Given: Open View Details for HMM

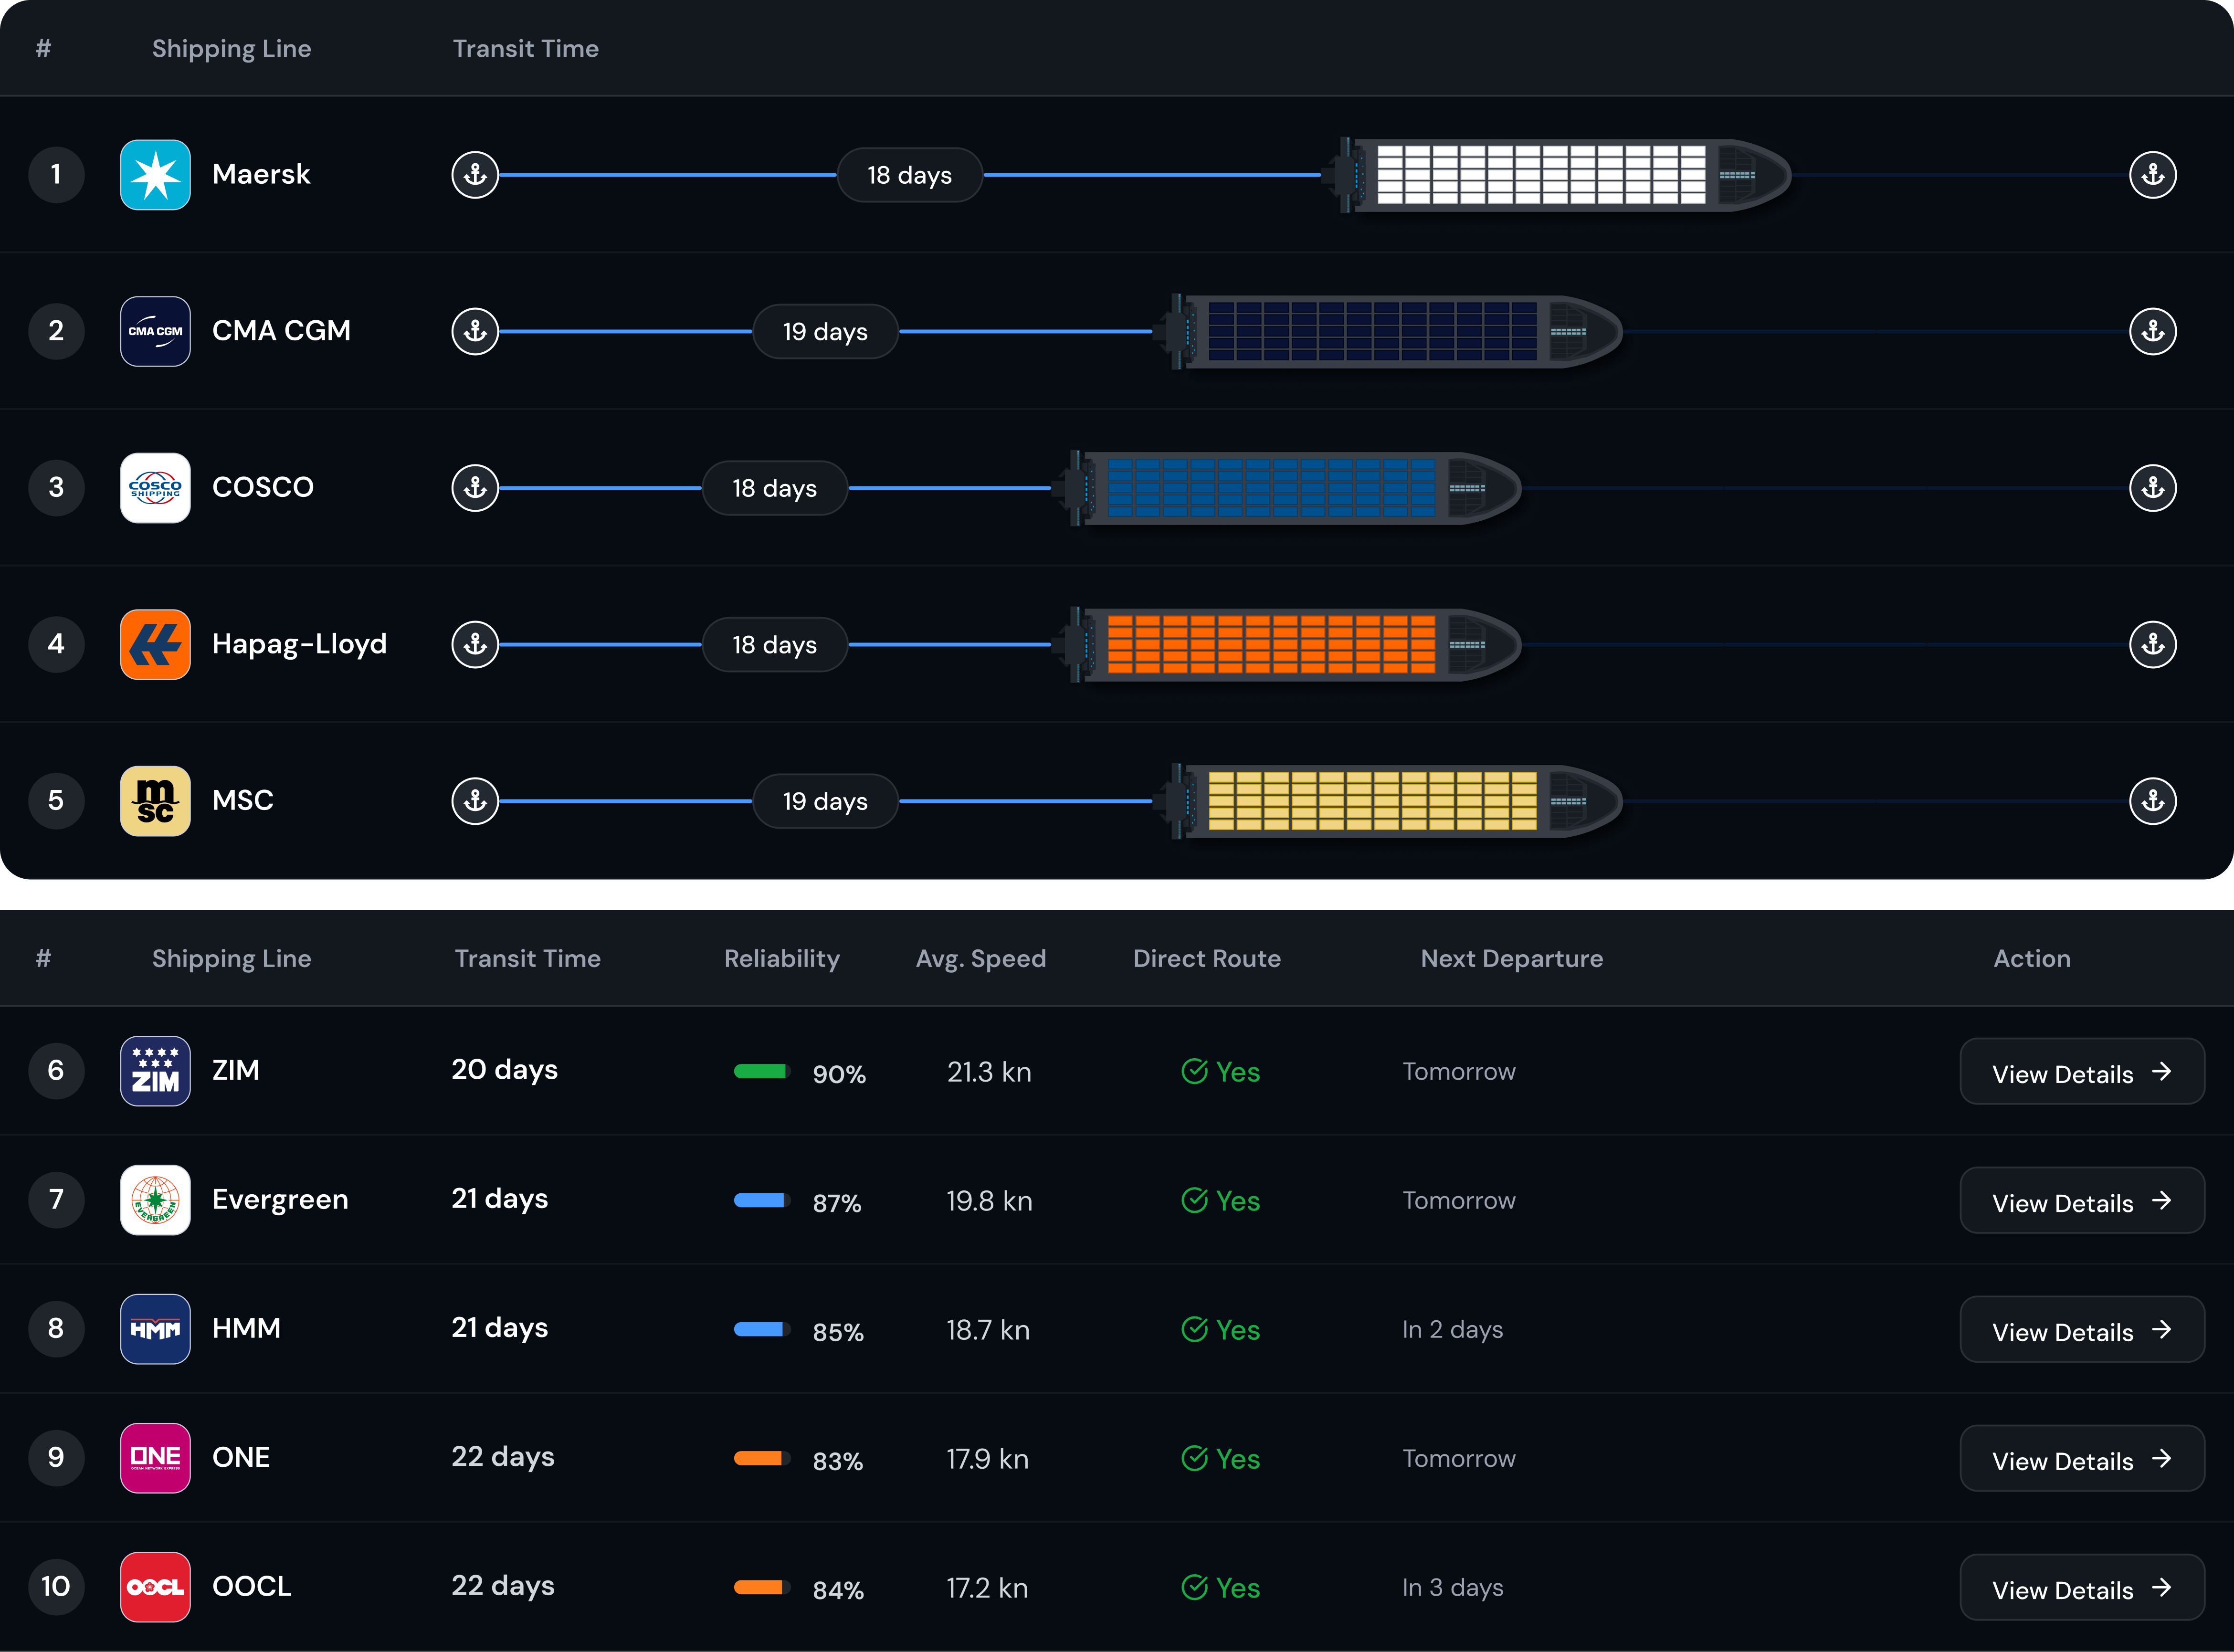Looking at the screenshot, I should point(2082,1330).
